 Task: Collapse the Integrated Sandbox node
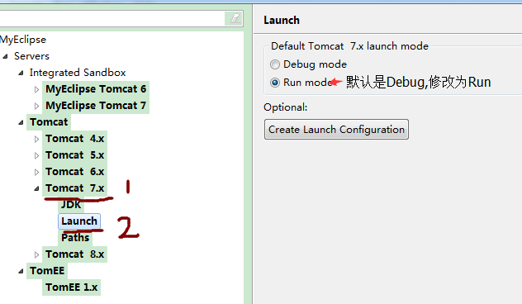click(x=21, y=73)
